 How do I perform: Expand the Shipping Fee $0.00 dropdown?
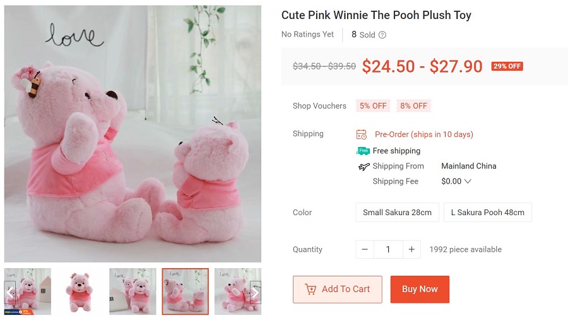point(467,182)
